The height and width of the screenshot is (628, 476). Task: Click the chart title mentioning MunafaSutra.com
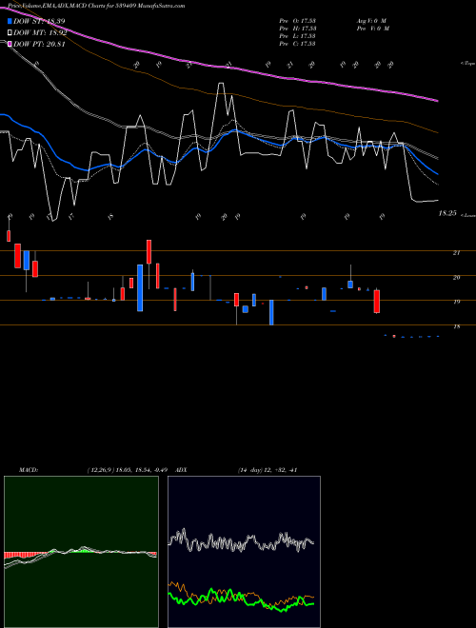coord(96,7)
